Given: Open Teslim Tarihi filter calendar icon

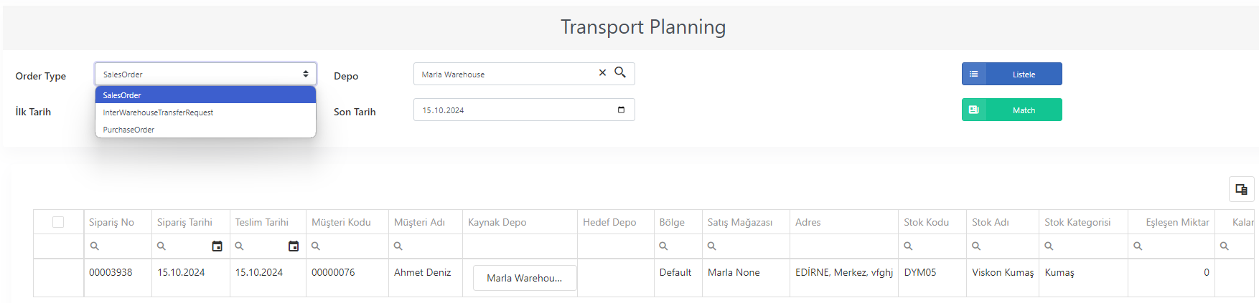Looking at the screenshot, I should 293,246.
